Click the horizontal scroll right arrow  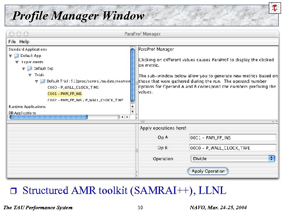click(x=127, y=117)
